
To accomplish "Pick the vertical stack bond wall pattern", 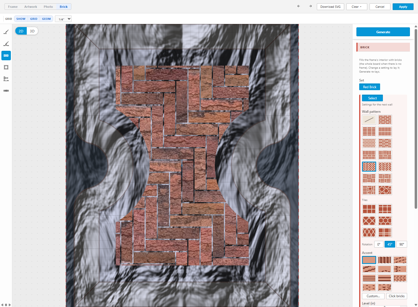I will [385, 131].
